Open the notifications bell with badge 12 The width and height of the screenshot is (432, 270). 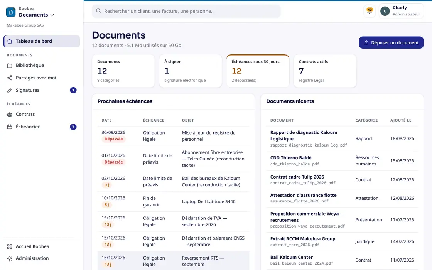pos(370,11)
